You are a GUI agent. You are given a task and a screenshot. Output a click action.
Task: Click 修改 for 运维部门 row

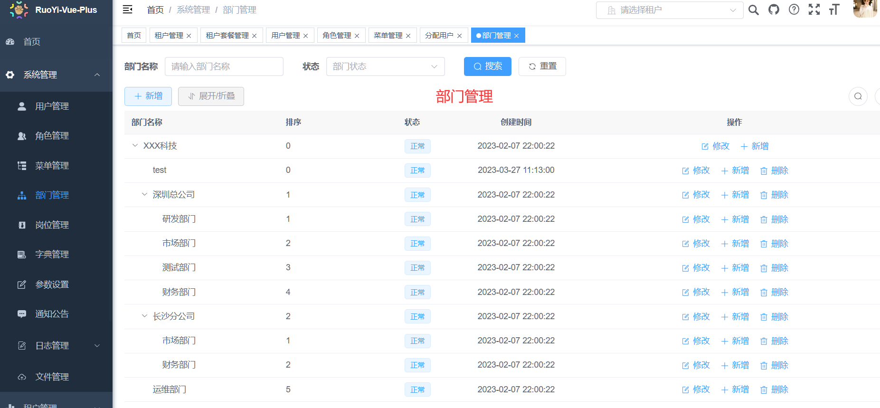(696, 389)
